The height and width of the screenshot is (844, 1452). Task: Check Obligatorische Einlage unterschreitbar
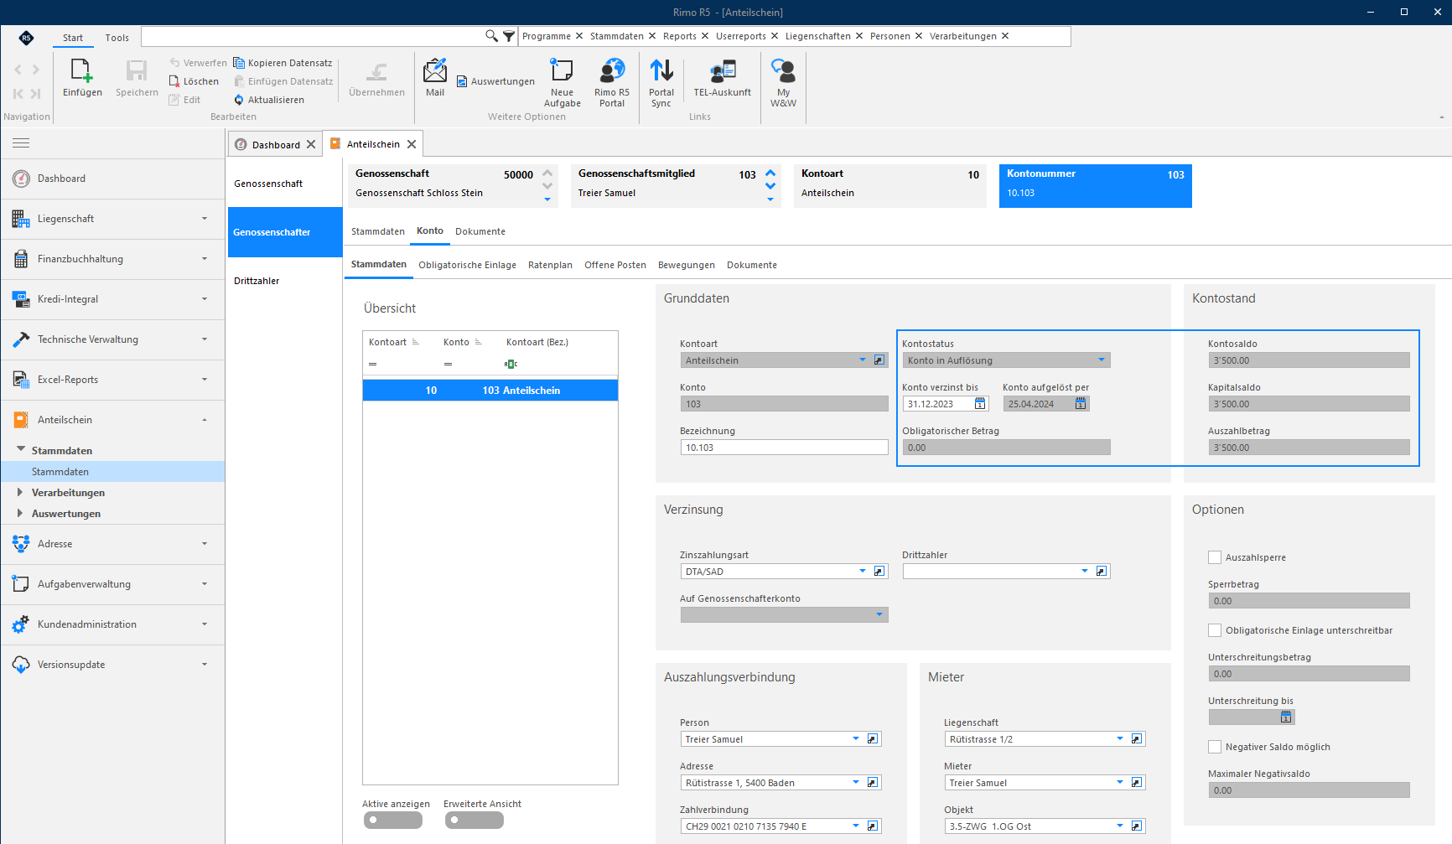point(1215,630)
